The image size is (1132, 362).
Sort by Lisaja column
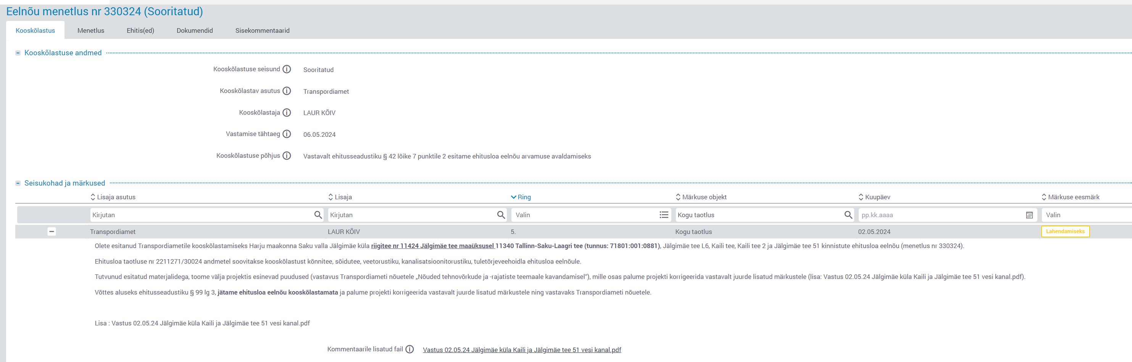point(340,197)
